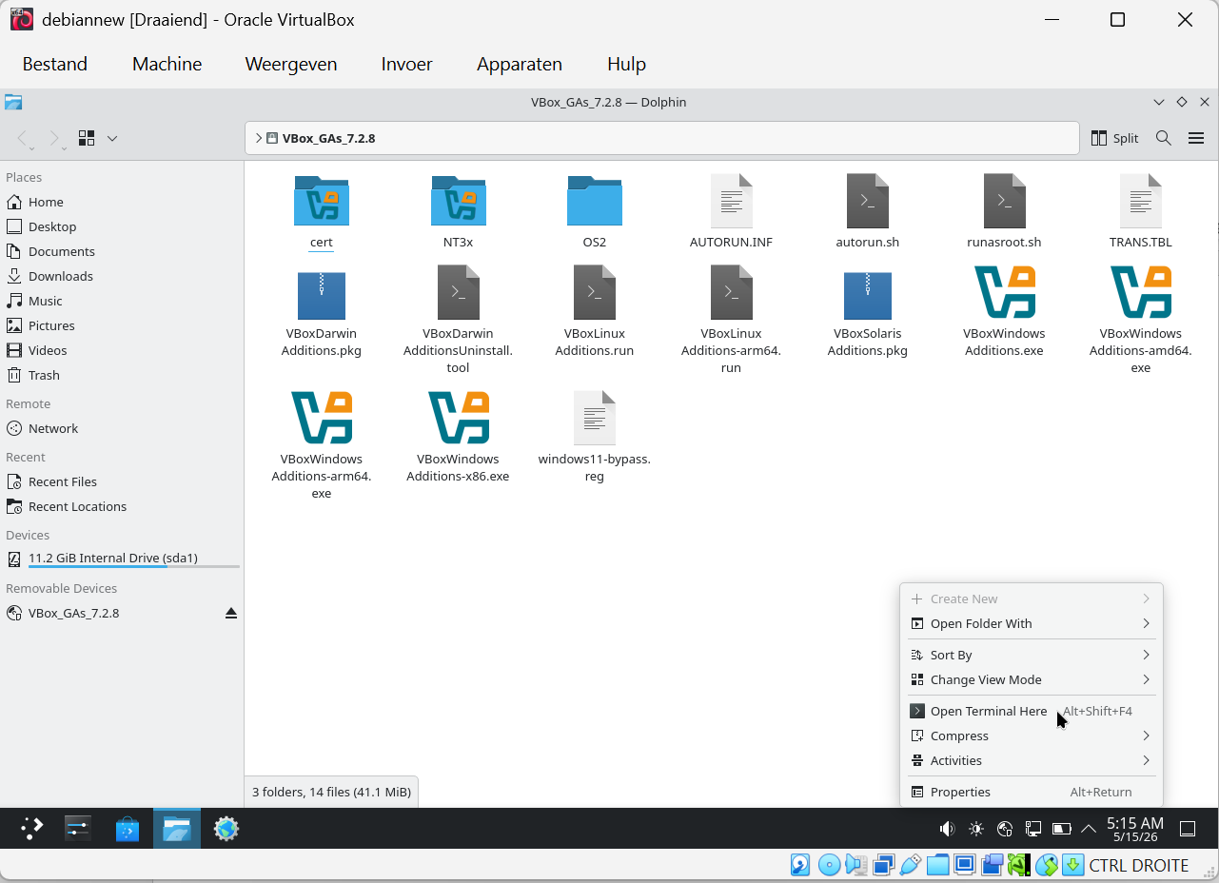Viewport: 1219px width, 883px height.
Task: Go to Downloads in Places
Action: [x=122, y=276]
